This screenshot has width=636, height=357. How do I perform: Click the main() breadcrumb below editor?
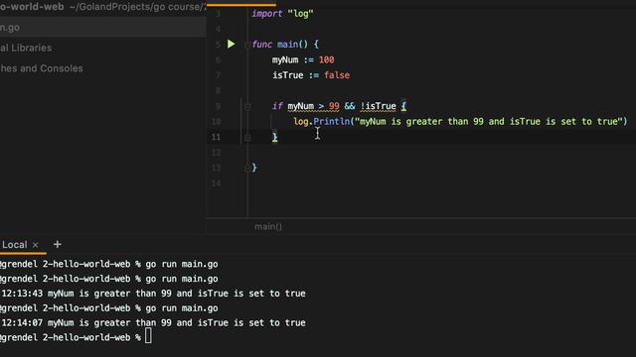(268, 227)
